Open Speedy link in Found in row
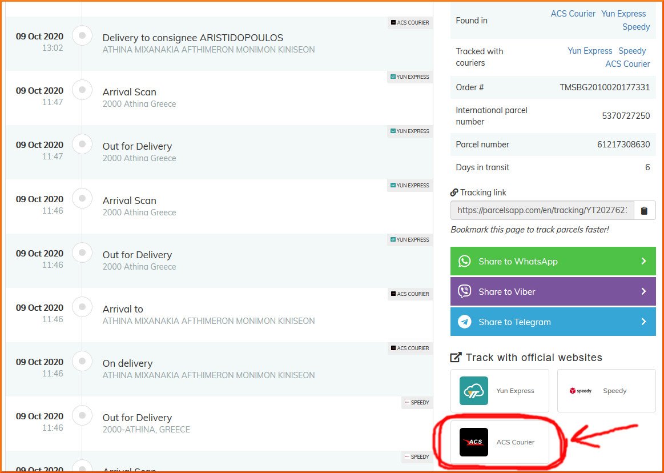Viewport: 664px width, 473px height. pos(636,27)
